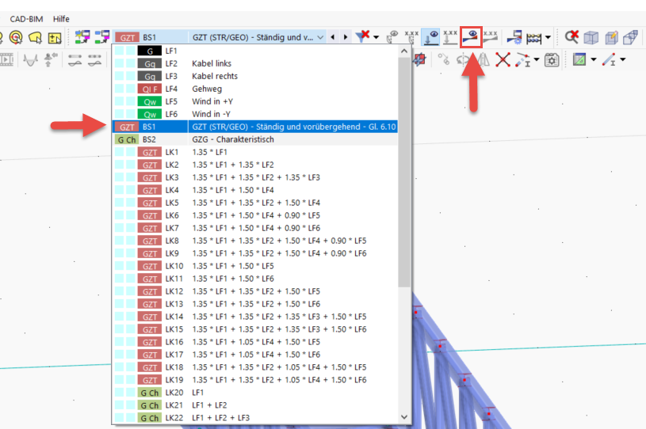Open the Hilfe menu

tap(61, 19)
